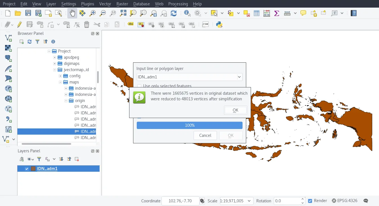Dismiss the vertices message with OK

[235, 110]
